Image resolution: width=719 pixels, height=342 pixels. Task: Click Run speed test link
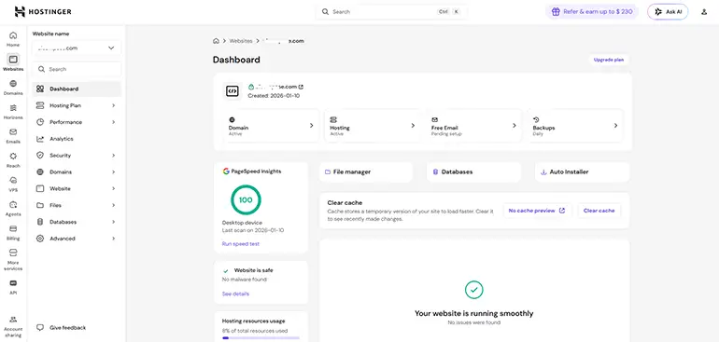click(241, 244)
